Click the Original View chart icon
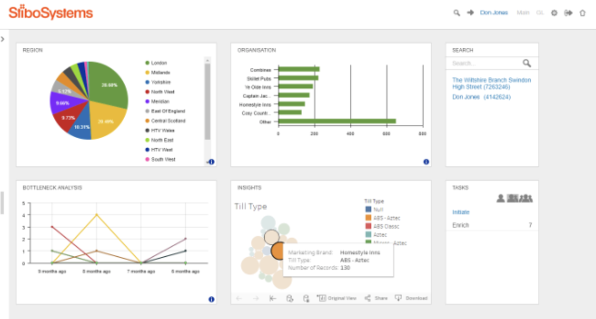Image resolution: width=596 pixels, height=319 pixels. tap(321, 298)
